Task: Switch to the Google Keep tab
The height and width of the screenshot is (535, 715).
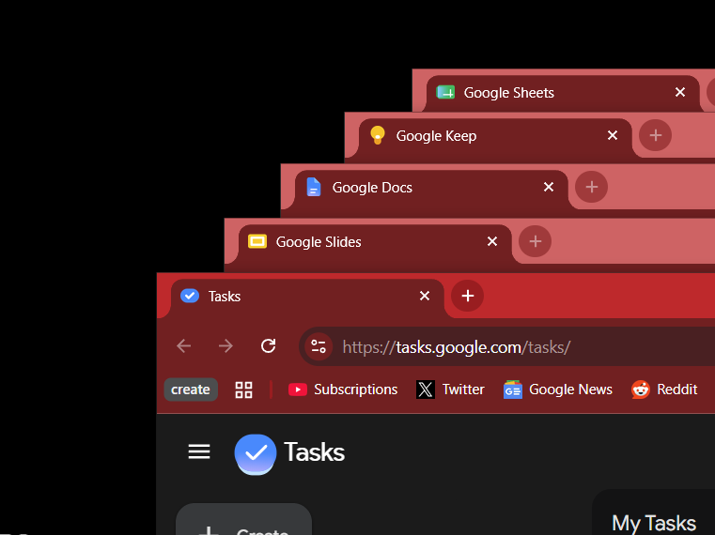Action: click(495, 136)
